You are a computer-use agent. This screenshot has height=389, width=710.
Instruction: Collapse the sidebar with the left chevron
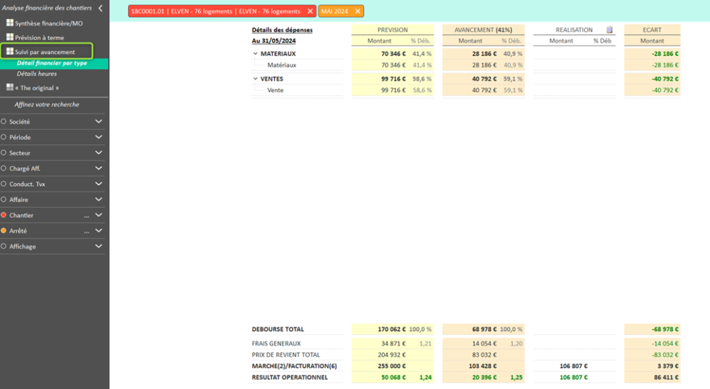[101, 8]
